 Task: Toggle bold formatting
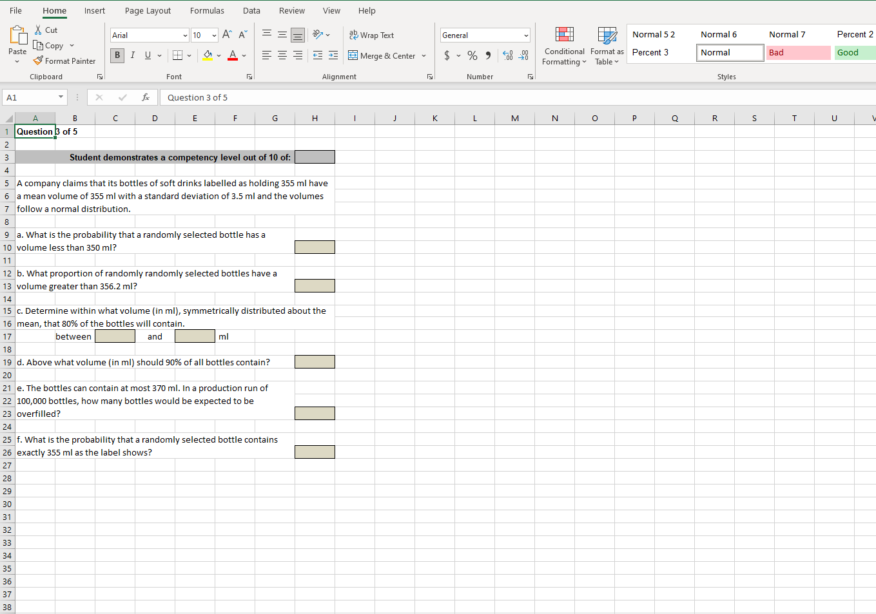(x=117, y=55)
